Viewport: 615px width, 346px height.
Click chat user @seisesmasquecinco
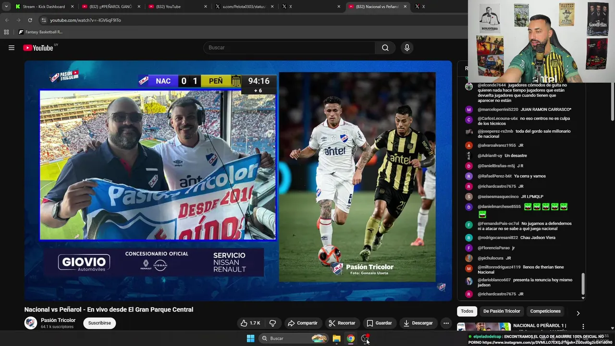tap(498, 197)
